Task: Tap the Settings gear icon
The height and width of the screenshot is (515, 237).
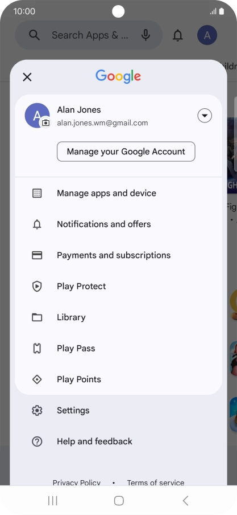Action: [37, 411]
